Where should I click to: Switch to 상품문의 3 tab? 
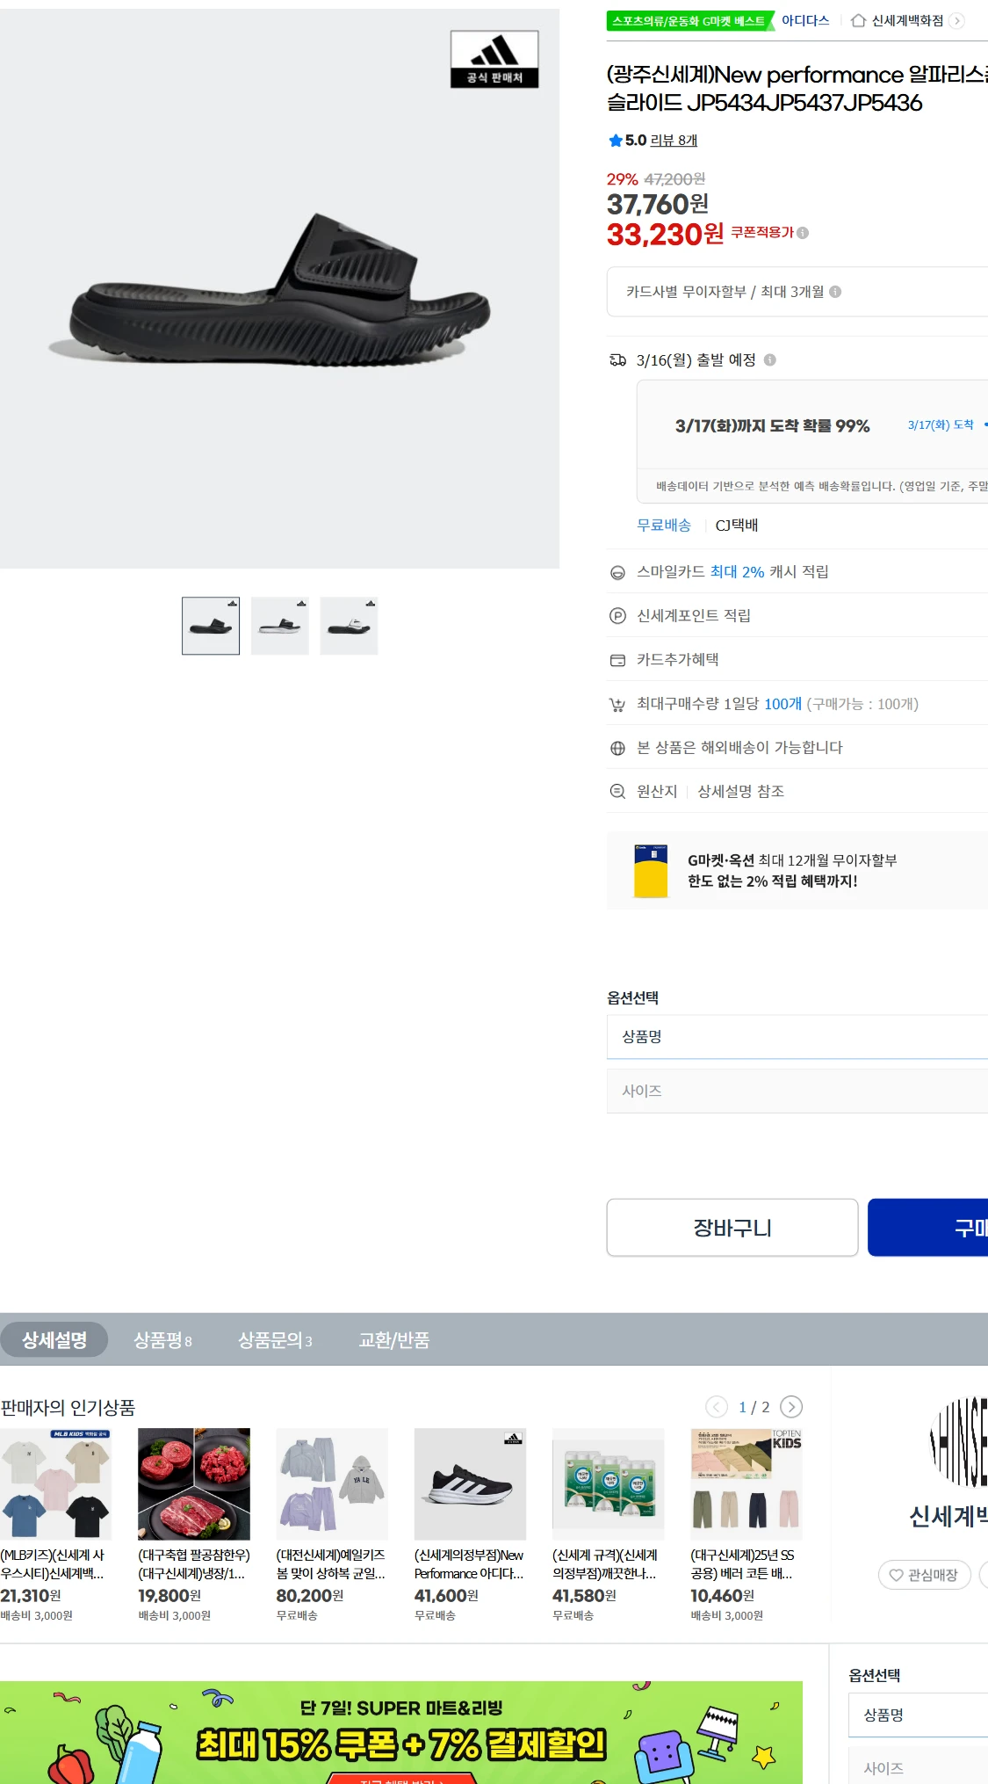tap(275, 1340)
